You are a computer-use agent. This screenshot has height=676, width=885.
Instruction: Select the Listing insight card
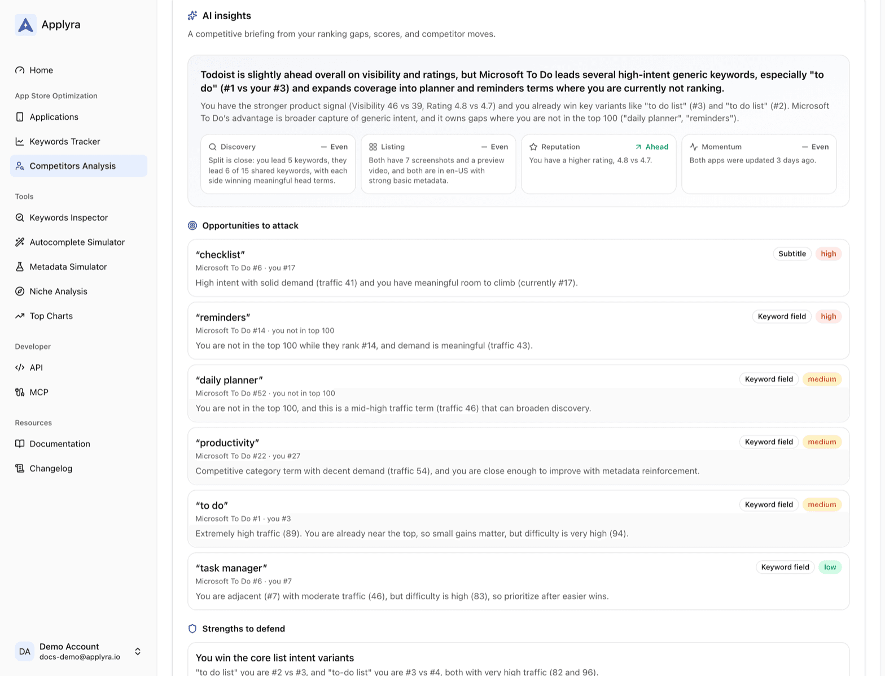(x=438, y=164)
